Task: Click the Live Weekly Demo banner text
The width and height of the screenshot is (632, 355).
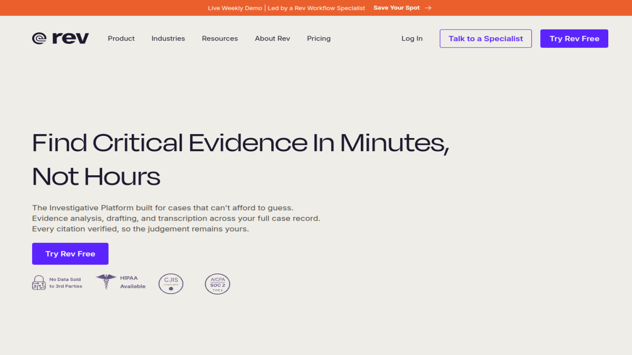Action: click(287, 8)
